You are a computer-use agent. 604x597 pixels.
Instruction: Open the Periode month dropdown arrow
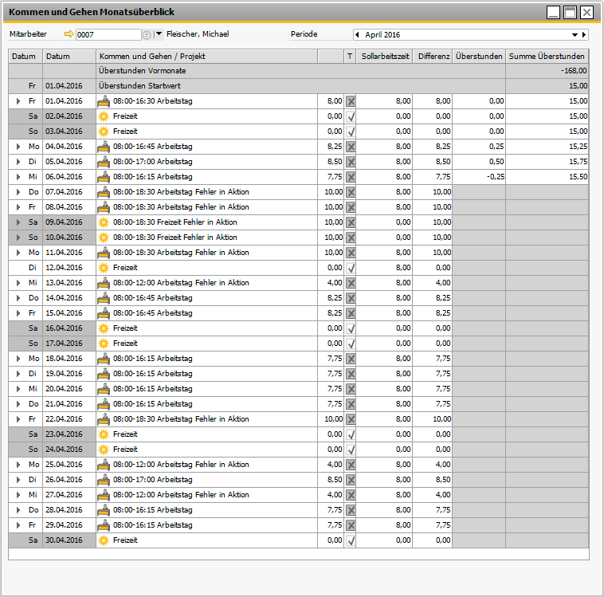(575, 35)
